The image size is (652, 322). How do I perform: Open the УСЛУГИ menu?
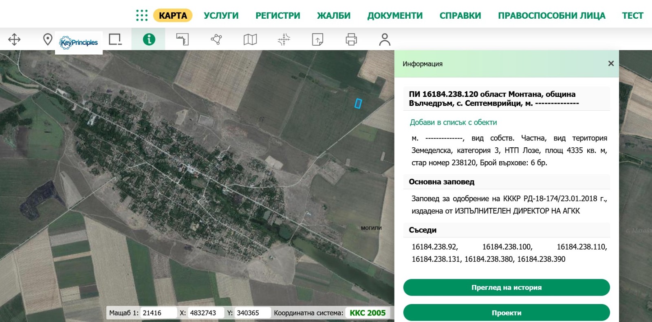(x=221, y=15)
